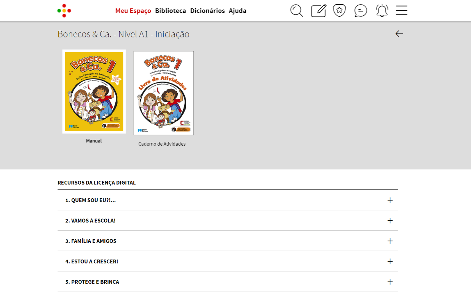Click the '1. QUEM SOU EU?!...' title text

pos(91,200)
